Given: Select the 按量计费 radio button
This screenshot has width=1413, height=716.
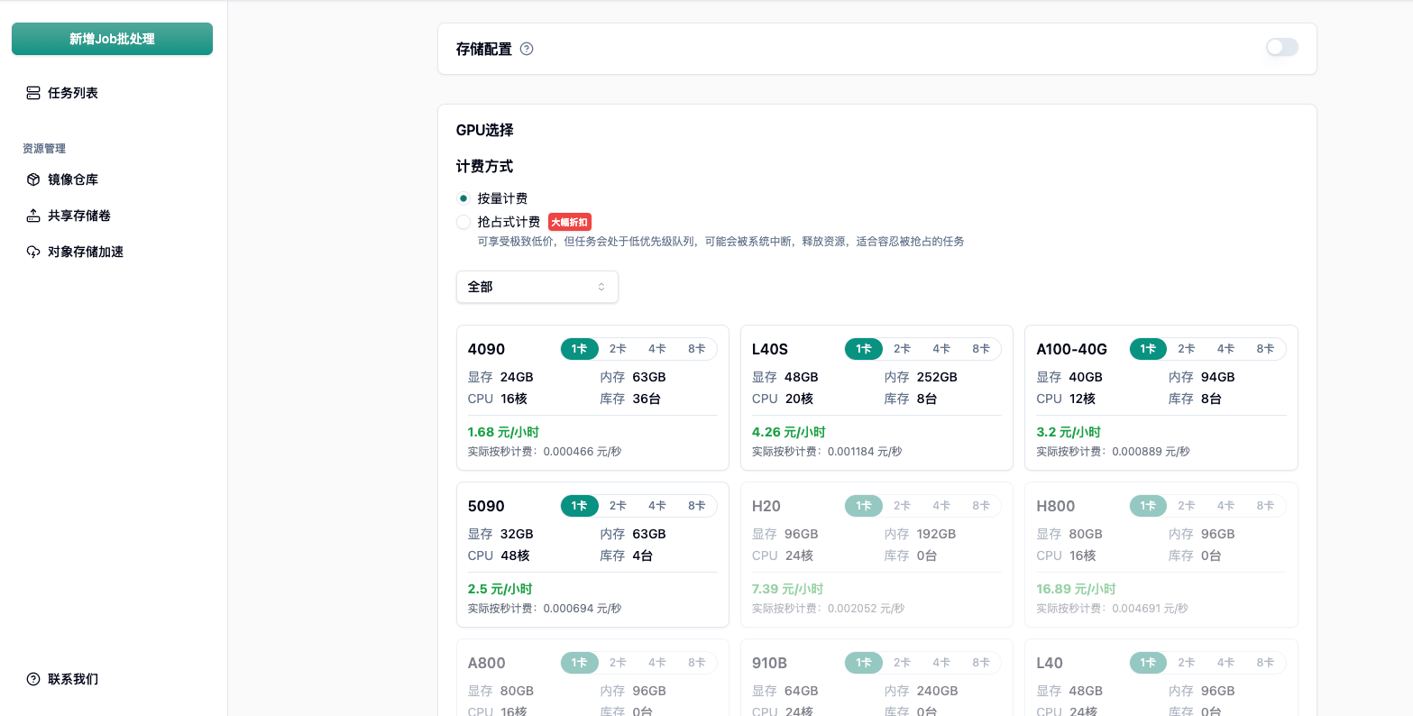Looking at the screenshot, I should pos(463,198).
